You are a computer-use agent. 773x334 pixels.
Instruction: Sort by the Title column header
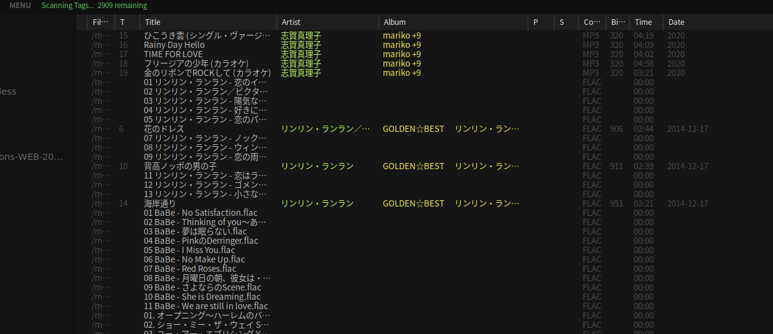click(x=207, y=22)
